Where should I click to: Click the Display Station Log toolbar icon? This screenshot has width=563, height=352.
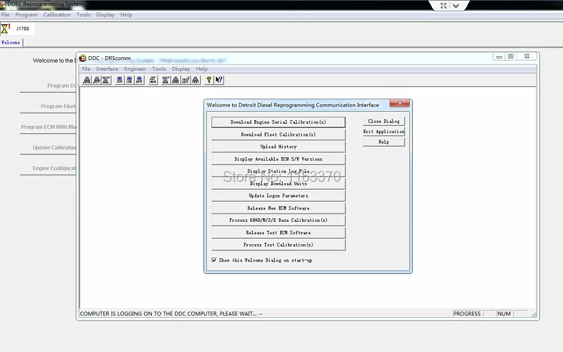(130, 80)
